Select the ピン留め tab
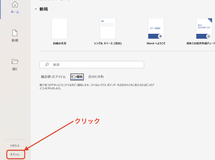 point(77,77)
